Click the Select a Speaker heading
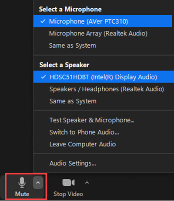174x201 pixels. [64, 65]
